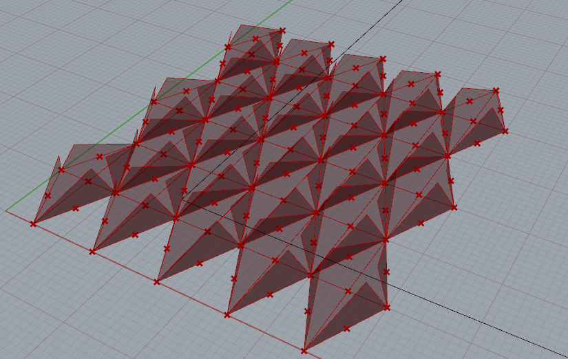Pick the leftmost corner point marker of mesh
568x359 pixels.
pos(33,224)
